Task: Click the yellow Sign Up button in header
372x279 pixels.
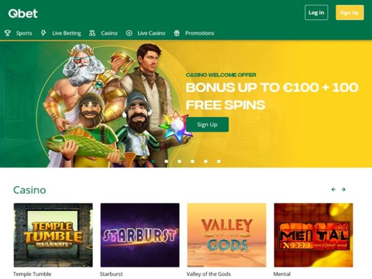Action: 350,12
